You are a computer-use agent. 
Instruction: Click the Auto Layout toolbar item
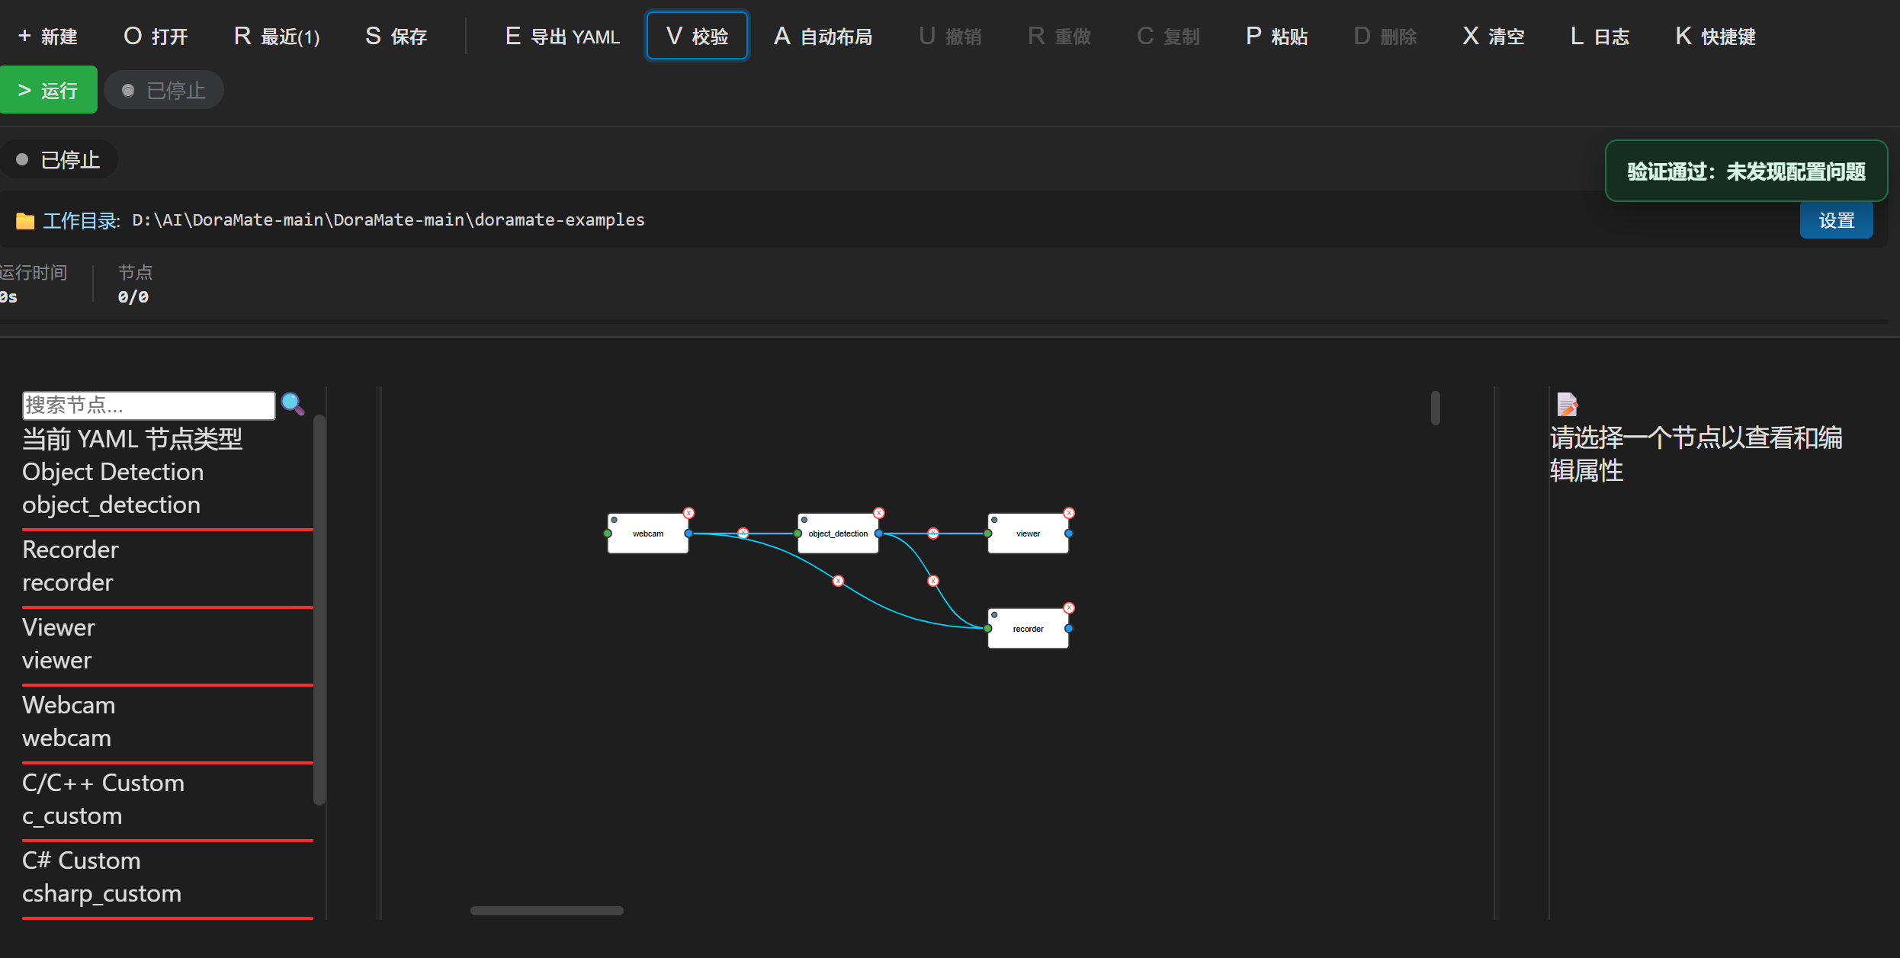pyautogui.click(x=823, y=36)
